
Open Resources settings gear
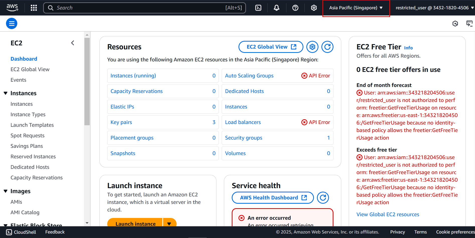[312, 47]
